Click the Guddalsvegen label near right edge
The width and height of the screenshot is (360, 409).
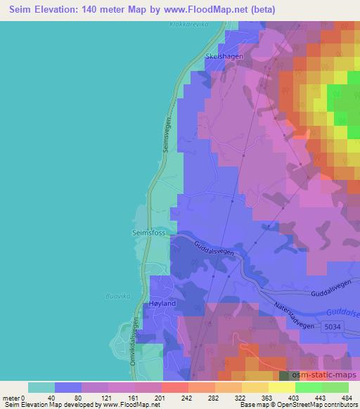pyautogui.click(x=331, y=288)
